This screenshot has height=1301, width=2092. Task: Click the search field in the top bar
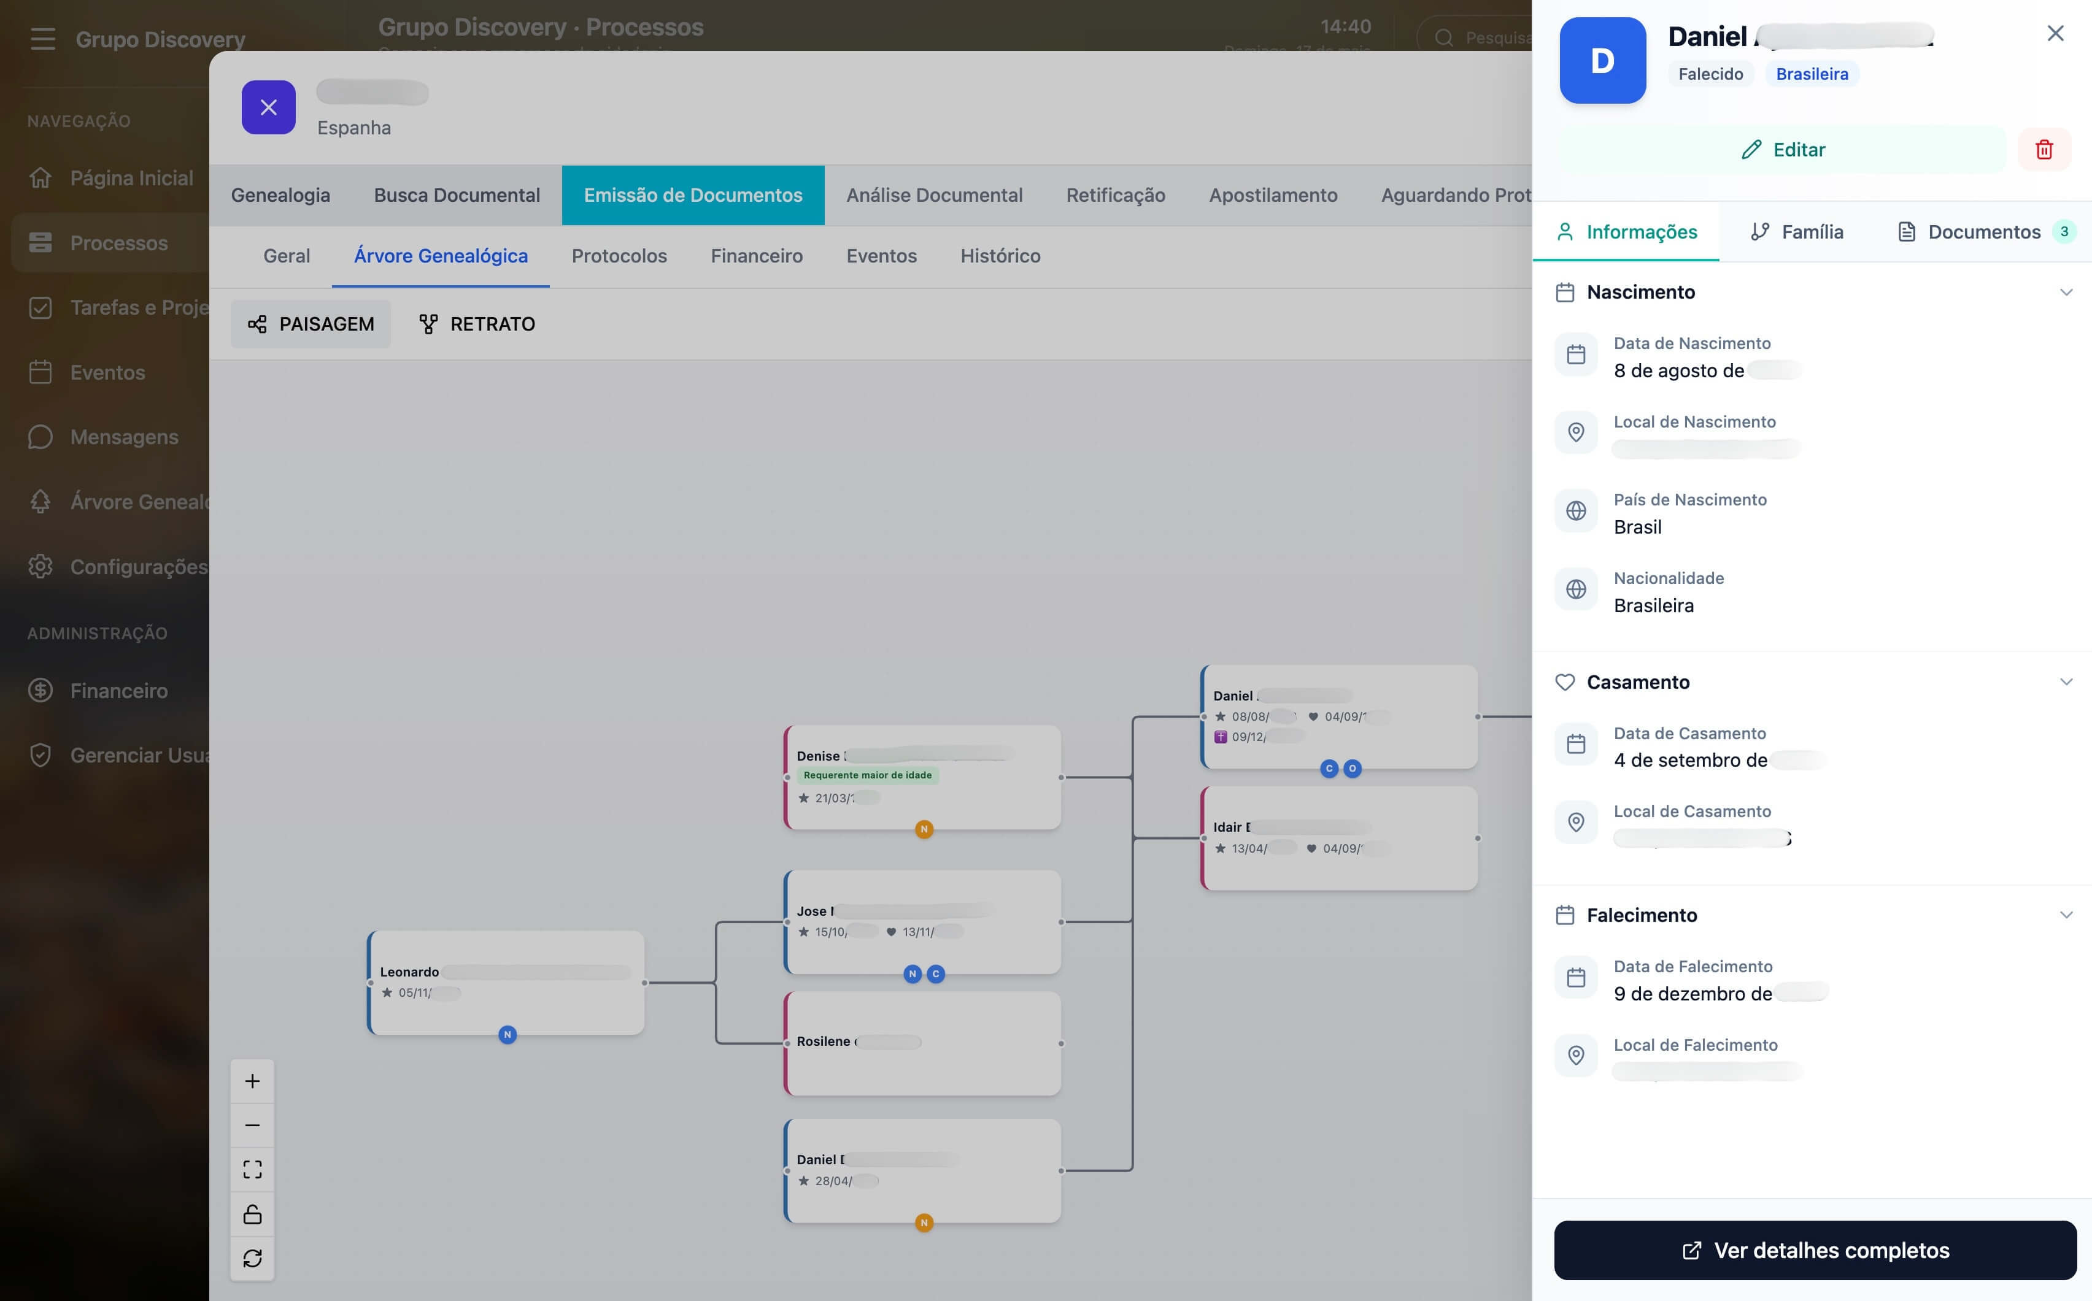(1476, 38)
